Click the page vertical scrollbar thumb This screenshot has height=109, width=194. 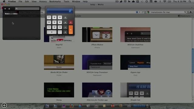point(193,61)
